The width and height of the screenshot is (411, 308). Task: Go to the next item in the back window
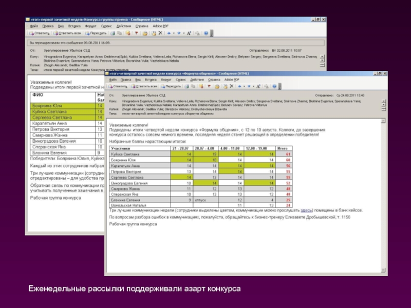[179, 33]
